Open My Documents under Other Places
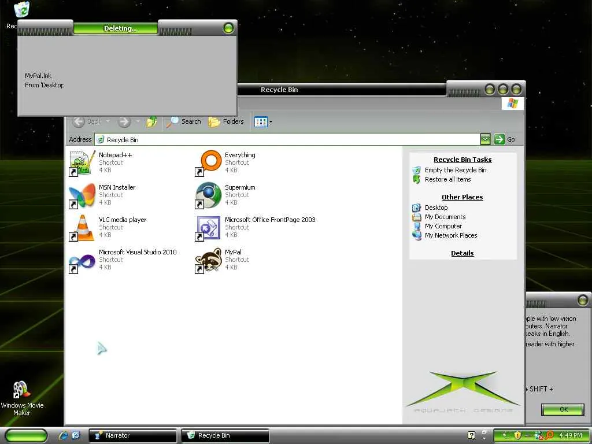 click(x=445, y=217)
